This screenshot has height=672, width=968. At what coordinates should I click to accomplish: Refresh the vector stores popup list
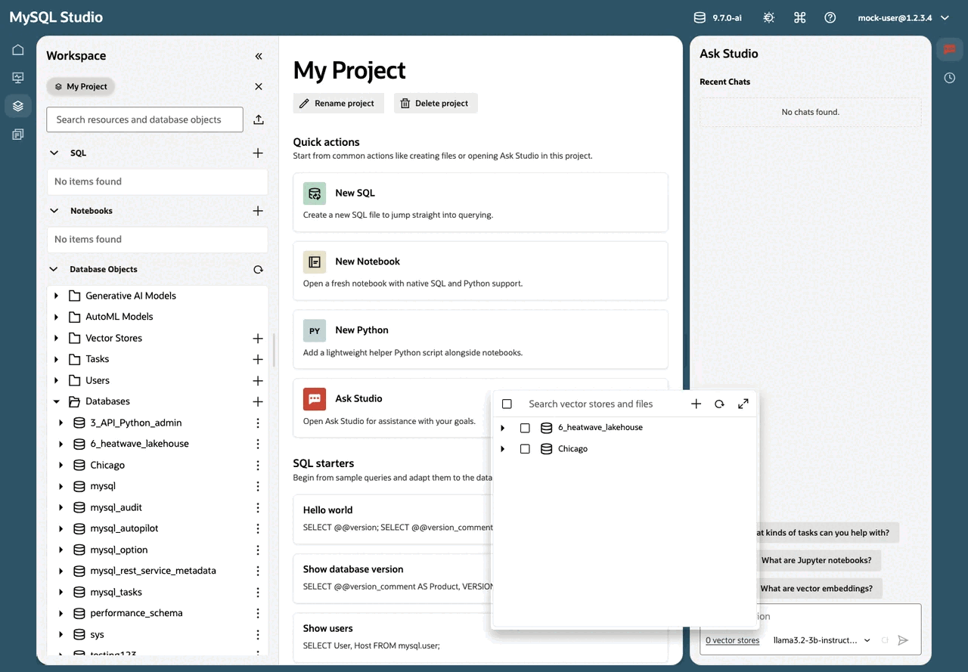click(x=719, y=404)
